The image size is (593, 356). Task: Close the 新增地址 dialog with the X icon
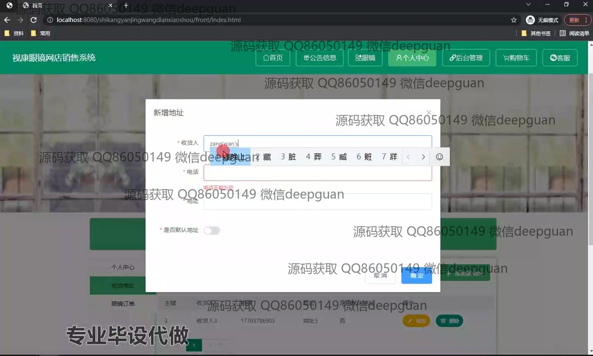point(429,112)
